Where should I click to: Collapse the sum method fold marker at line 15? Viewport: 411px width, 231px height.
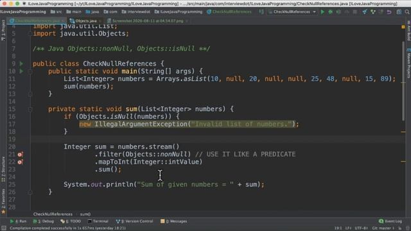(30, 109)
